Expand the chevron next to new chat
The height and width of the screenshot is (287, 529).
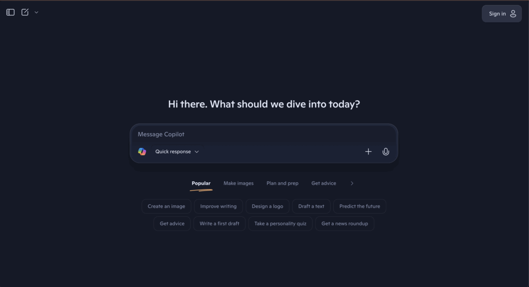tap(36, 12)
